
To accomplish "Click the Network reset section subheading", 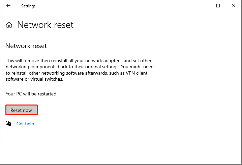I will click(26, 46).
